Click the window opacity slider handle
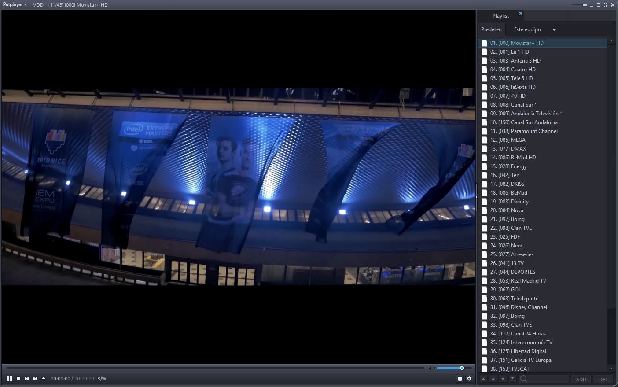 point(585,5)
